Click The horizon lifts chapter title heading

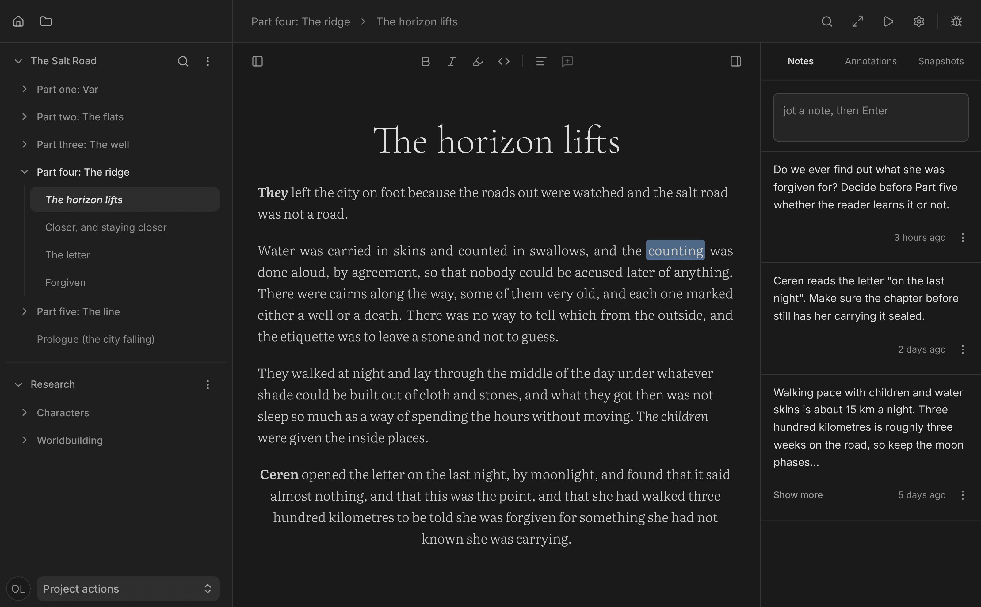[497, 140]
